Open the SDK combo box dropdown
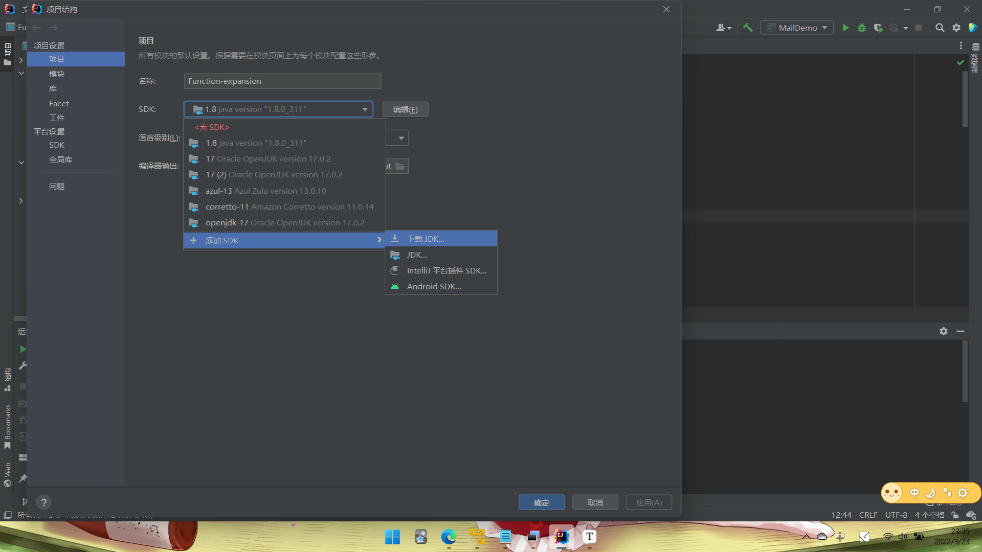 (x=365, y=109)
